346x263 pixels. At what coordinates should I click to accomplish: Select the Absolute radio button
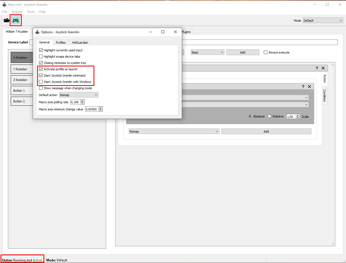coord(250,116)
